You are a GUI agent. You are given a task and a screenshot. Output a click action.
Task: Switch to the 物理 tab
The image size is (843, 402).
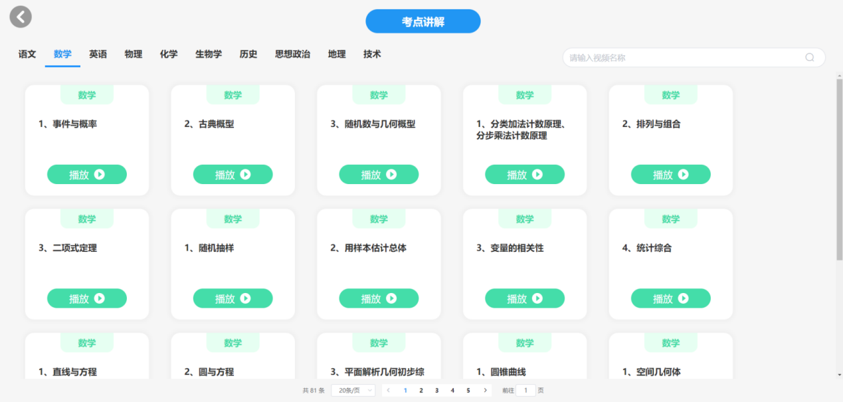click(x=134, y=54)
